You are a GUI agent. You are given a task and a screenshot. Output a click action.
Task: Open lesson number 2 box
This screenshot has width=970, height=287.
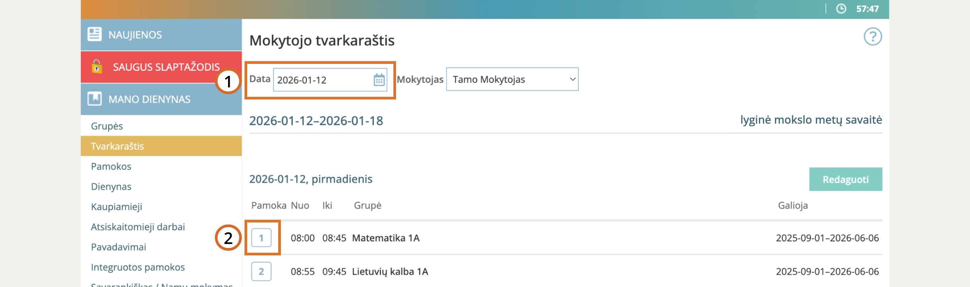click(261, 271)
